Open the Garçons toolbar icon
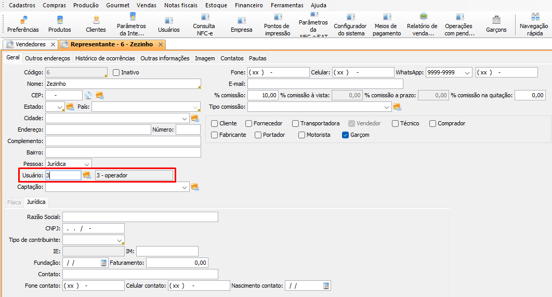This screenshot has width=552, height=297. 496,24
